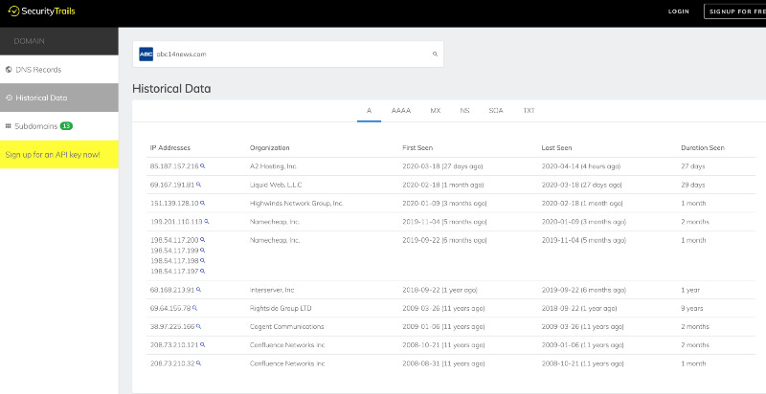Click magnifier icon next to 198.54.117.200

203,240
